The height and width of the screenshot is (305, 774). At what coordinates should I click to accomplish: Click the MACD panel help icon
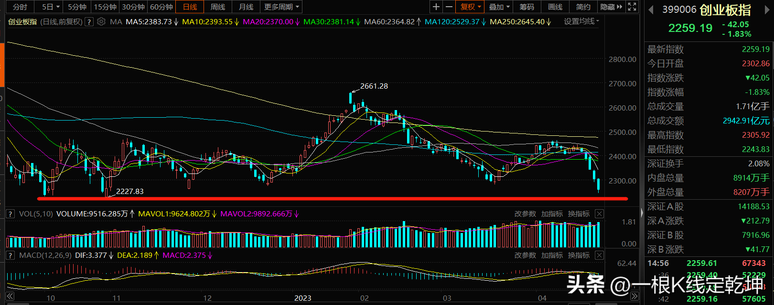10,255
